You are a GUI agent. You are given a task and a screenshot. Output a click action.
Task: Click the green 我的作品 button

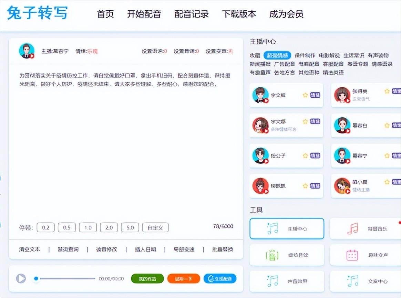pos(147,279)
